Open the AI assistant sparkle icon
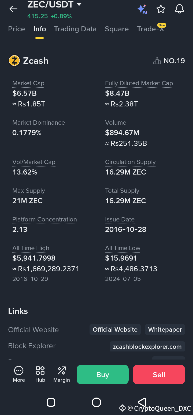Image resolution: width=193 pixels, height=415 pixels. click(142, 9)
